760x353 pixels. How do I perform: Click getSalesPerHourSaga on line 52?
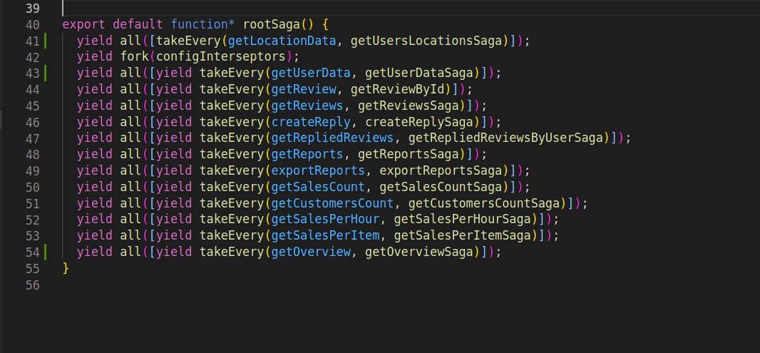tap(463, 219)
